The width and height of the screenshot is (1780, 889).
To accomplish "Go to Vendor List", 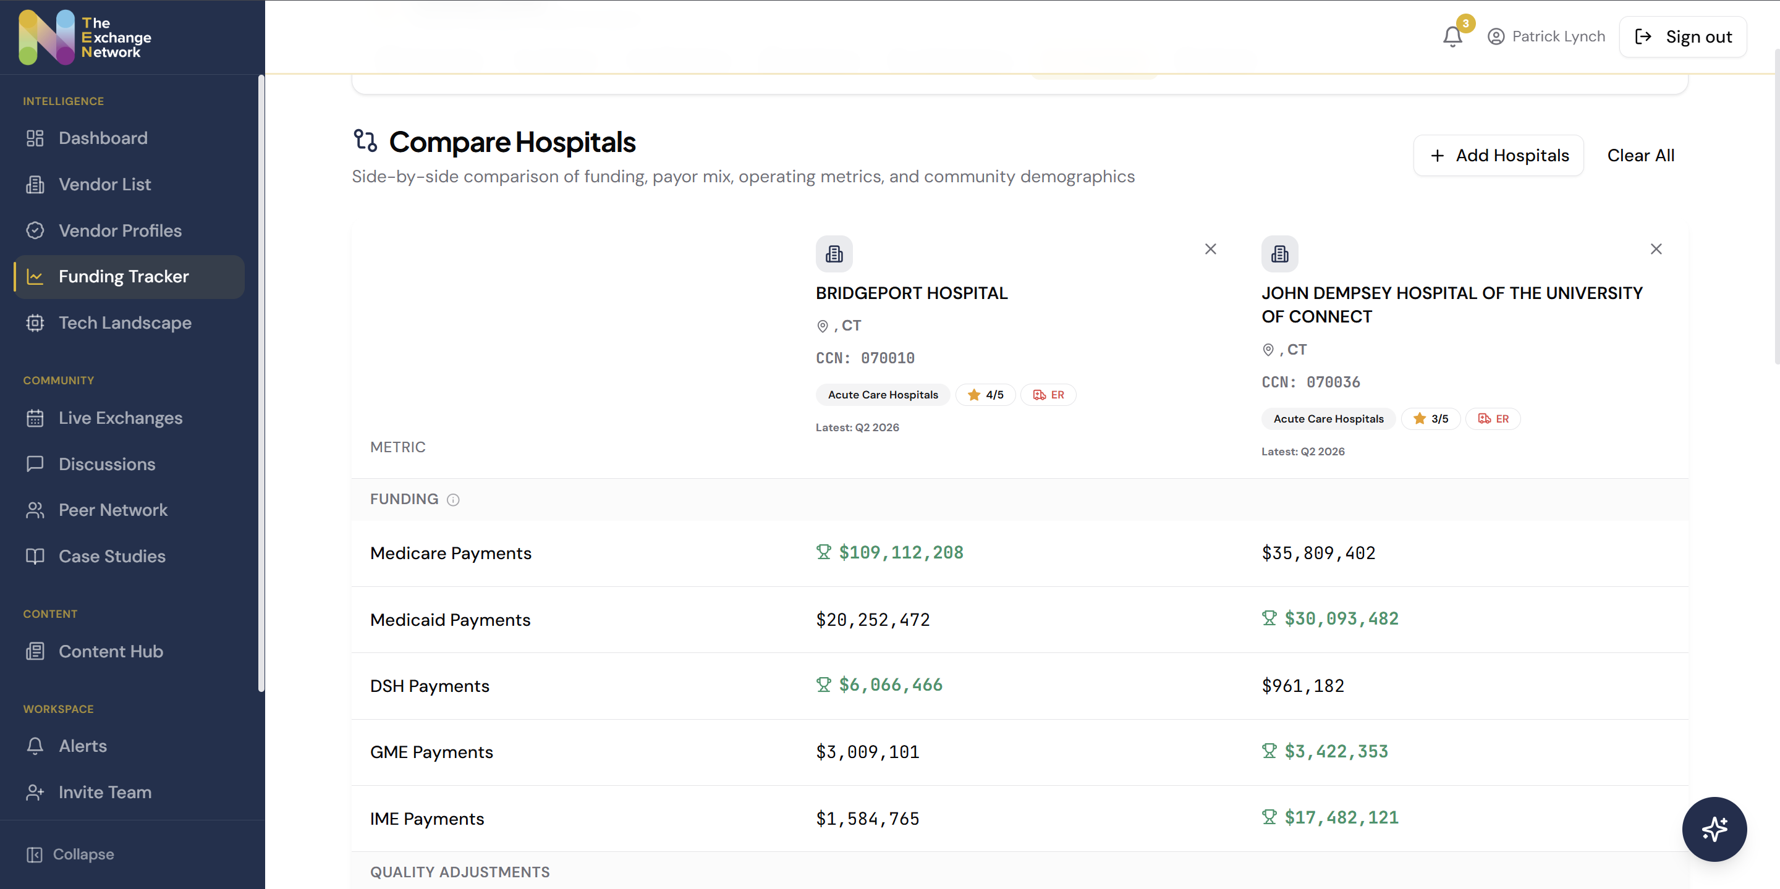I will (x=129, y=185).
